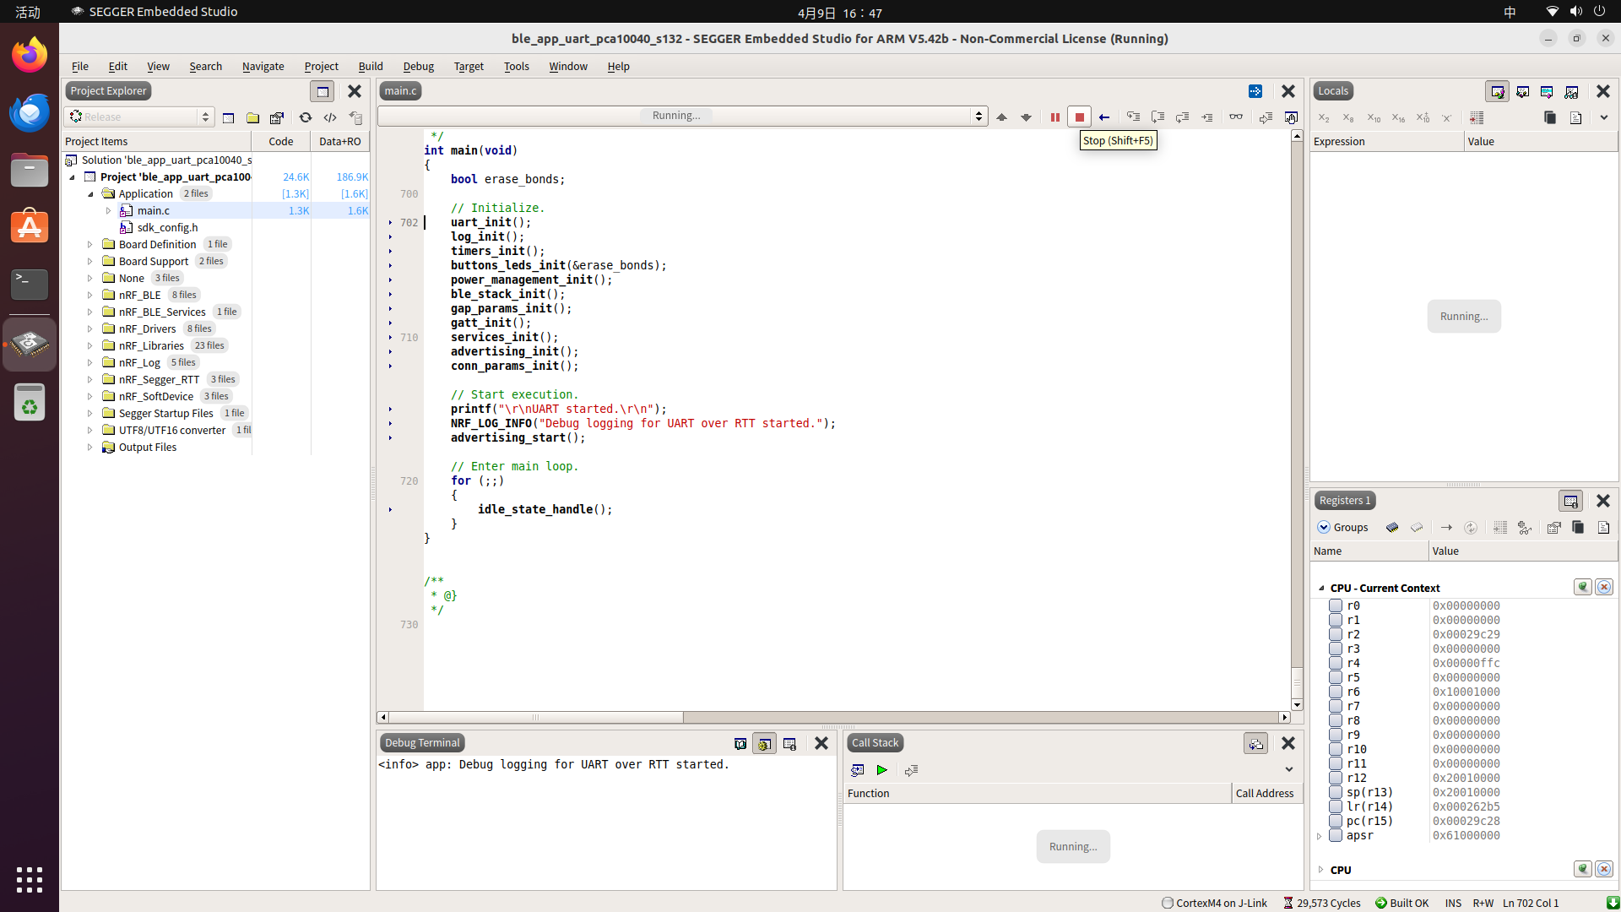1621x912 pixels.
Task: Click the code brackets icon in Project Explorer
Action: 330,117
